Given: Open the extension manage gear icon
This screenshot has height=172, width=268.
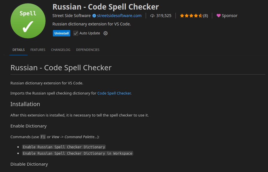Looking at the screenshot, I should [x=106, y=33].
